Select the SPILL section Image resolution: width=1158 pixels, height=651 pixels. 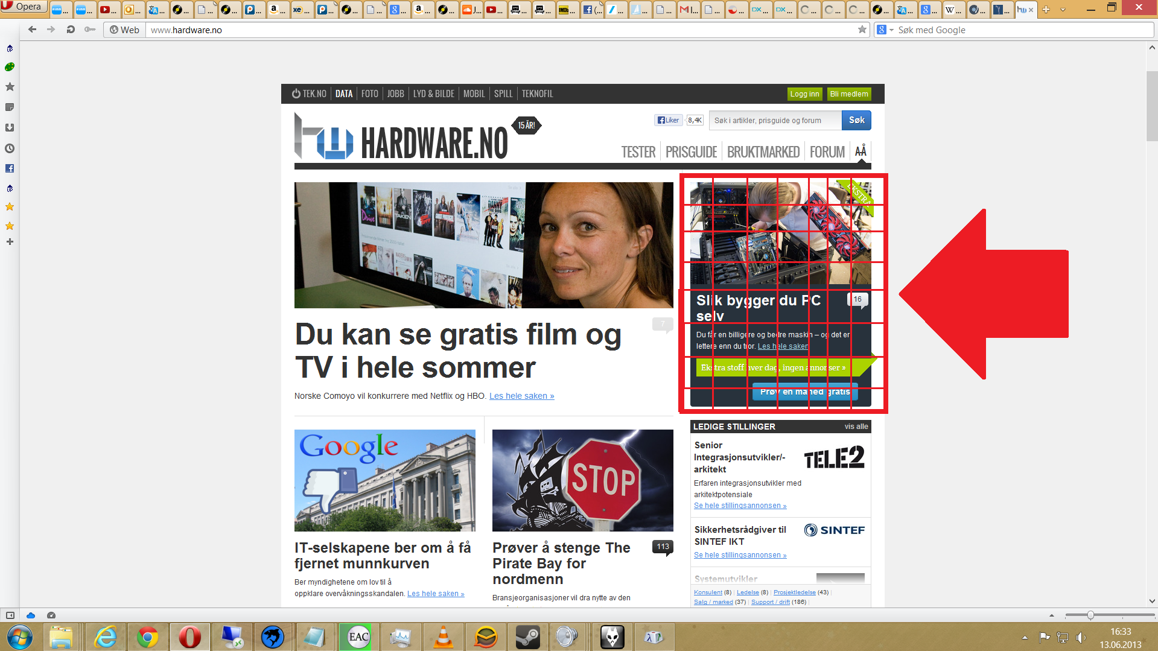(x=503, y=94)
